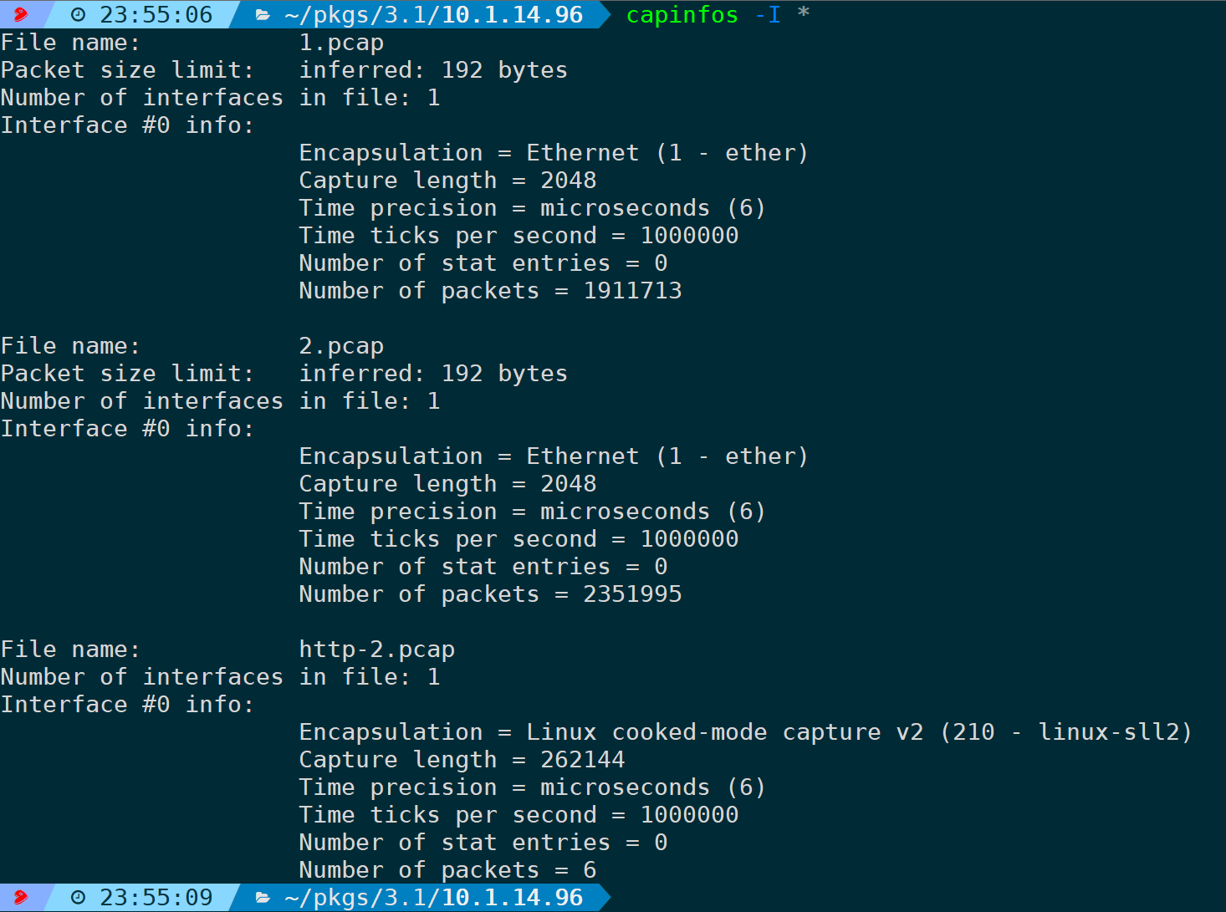Click the http-2.pcap file name
Image resolution: width=1226 pixels, height=912 pixels.
tap(377, 650)
